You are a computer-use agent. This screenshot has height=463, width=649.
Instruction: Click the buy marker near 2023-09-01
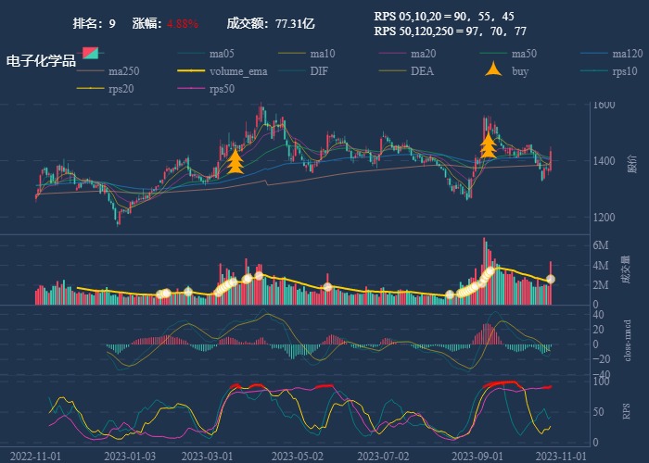tap(488, 145)
